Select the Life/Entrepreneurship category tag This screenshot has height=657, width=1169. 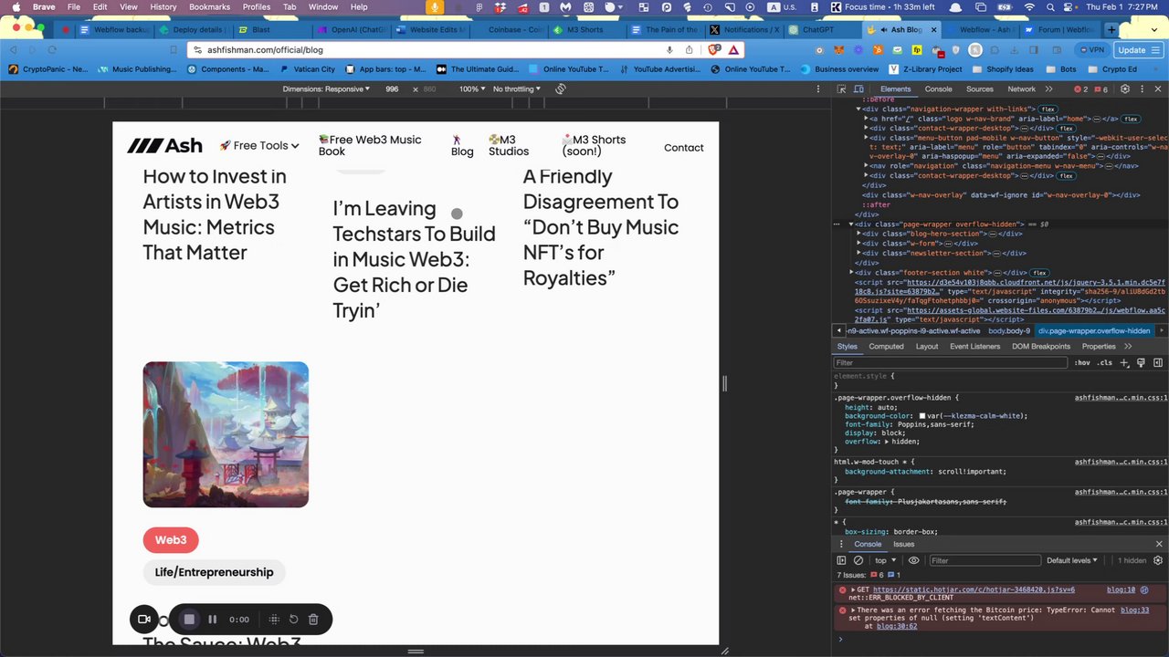(x=214, y=572)
